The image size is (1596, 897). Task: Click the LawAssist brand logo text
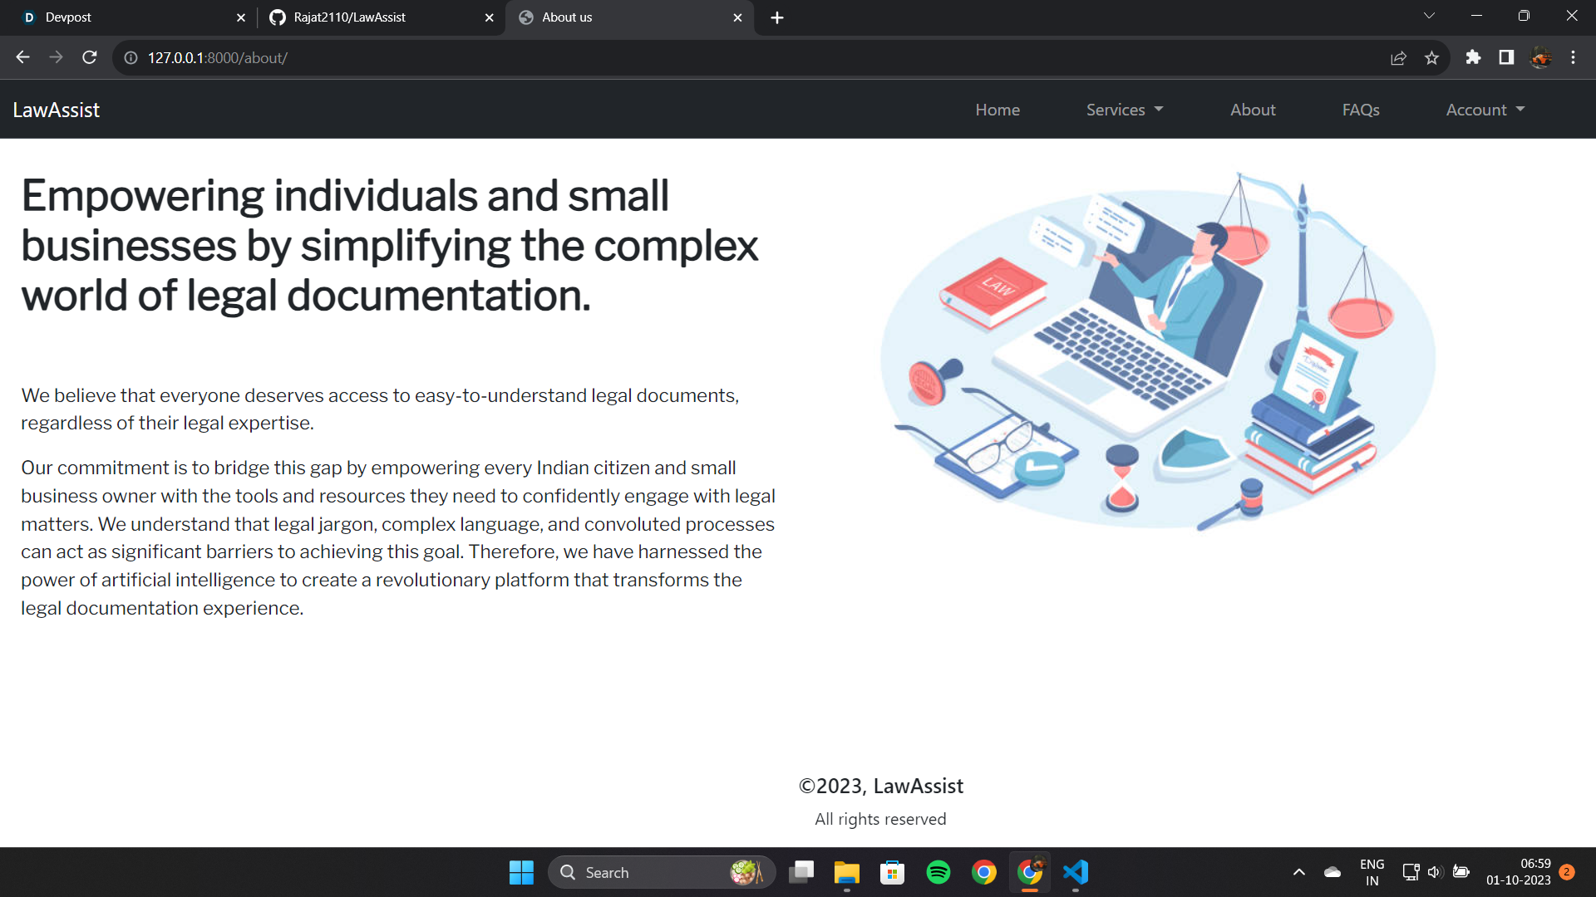pyautogui.click(x=56, y=110)
